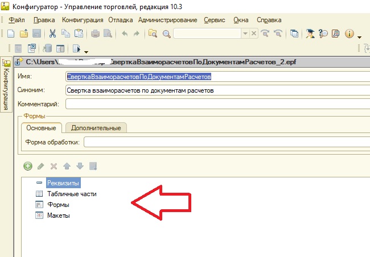Open the Окна menu
The width and height of the screenshot is (370, 257).
(241, 20)
